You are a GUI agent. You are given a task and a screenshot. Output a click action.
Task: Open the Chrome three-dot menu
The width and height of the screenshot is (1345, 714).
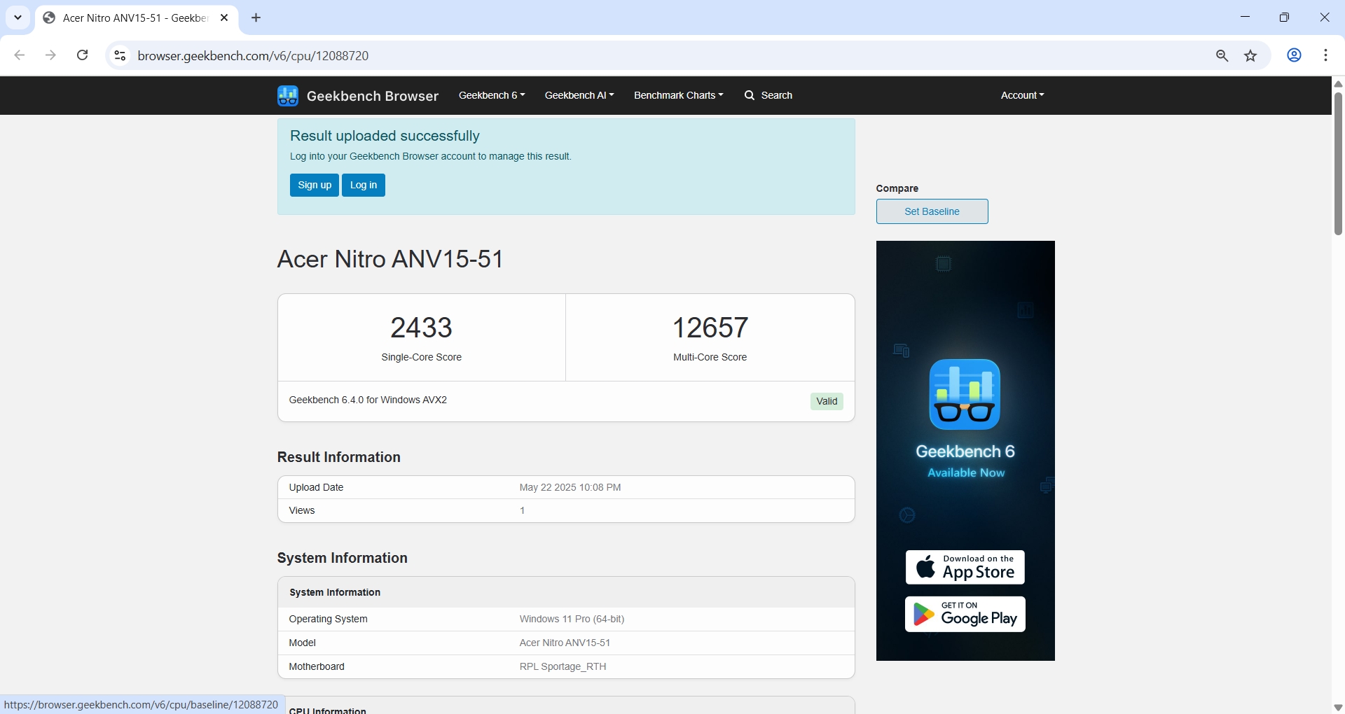click(x=1325, y=55)
